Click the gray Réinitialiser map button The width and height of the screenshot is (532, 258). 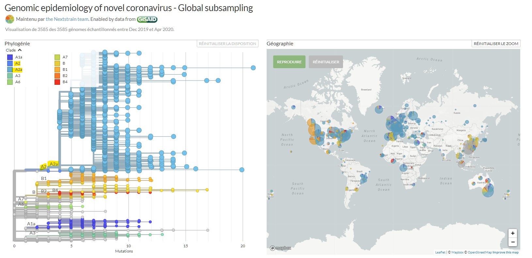(x=326, y=62)
